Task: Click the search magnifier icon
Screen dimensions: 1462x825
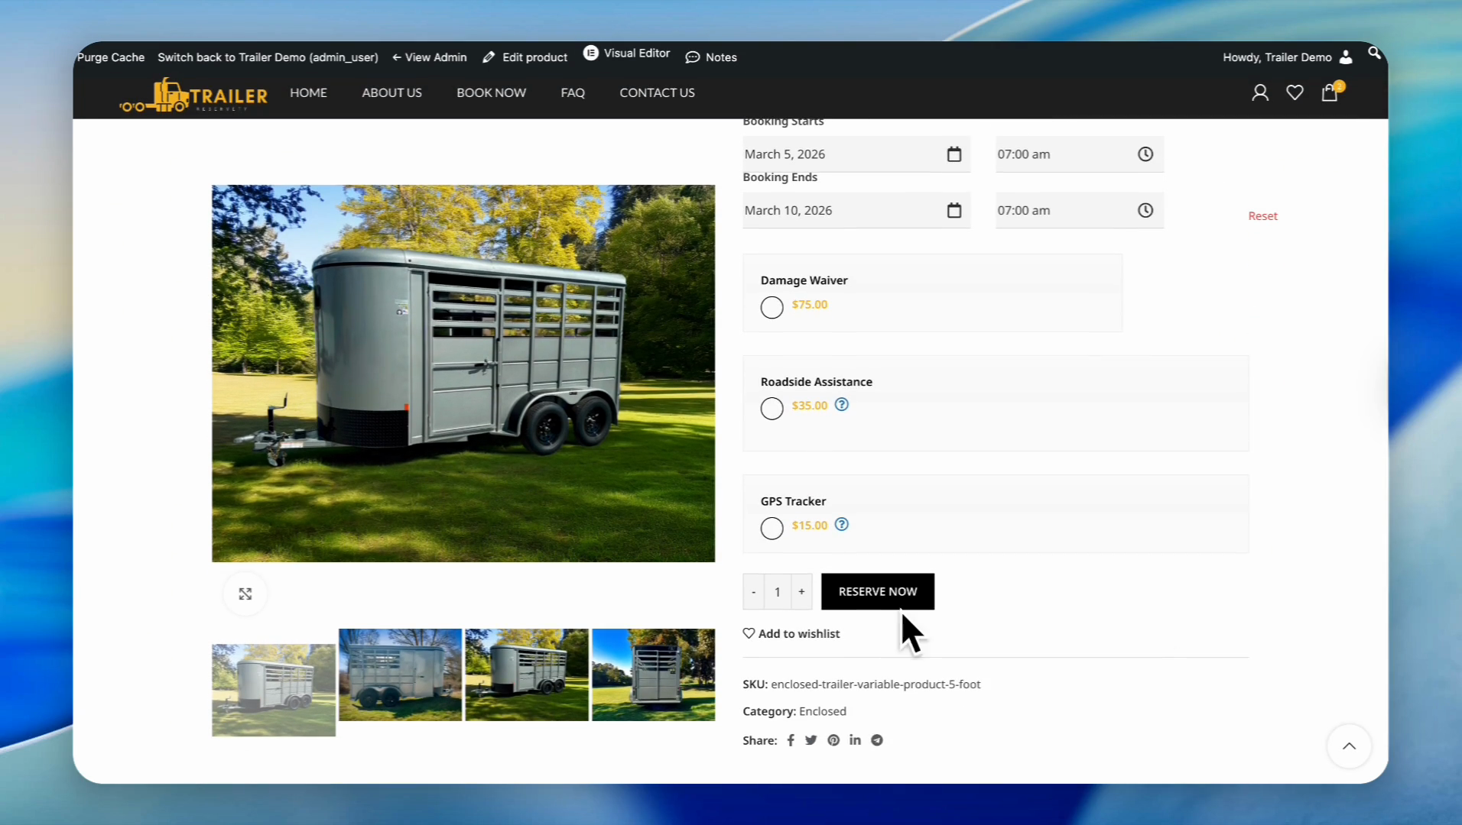Action: (x=1374, y=53)
